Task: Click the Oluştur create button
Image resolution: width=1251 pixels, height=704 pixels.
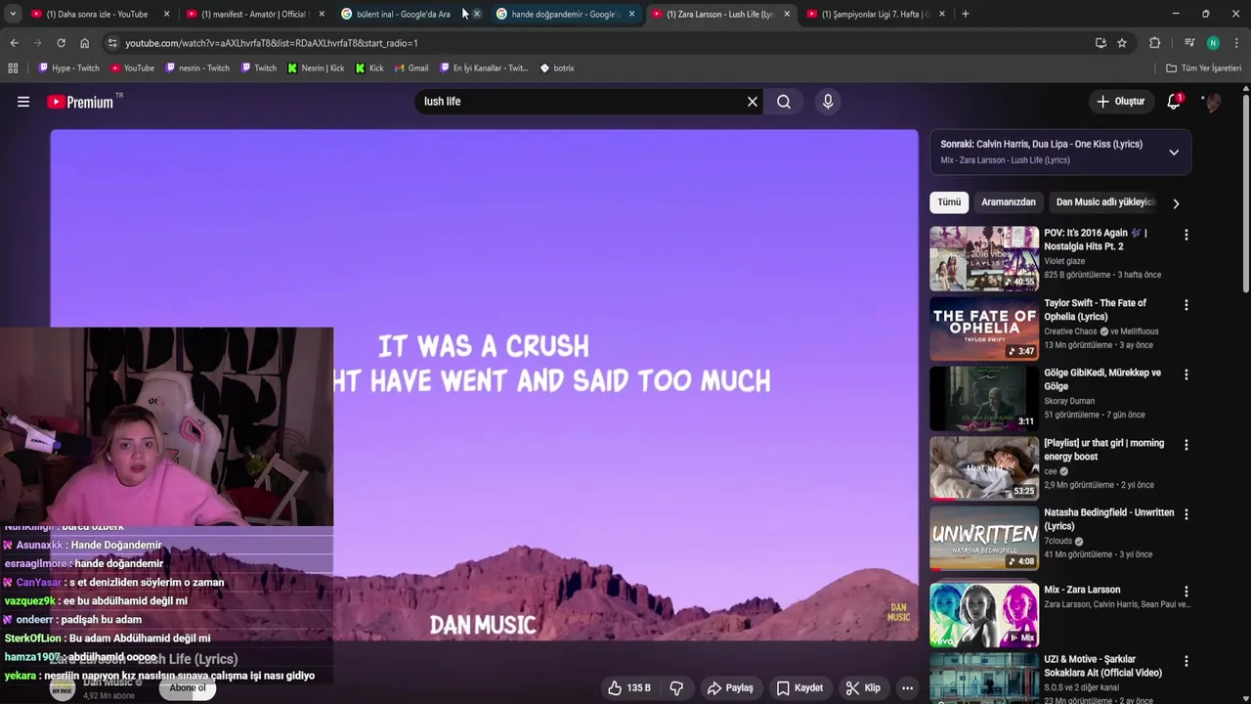Action: tap(1120, 102)
